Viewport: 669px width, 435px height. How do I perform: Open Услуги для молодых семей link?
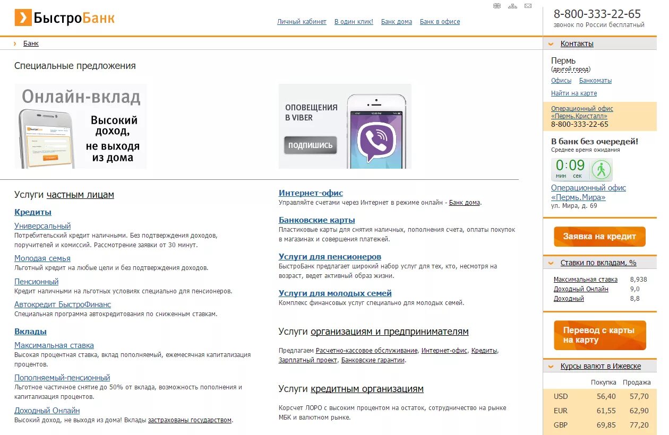click(x=335, y=293)
